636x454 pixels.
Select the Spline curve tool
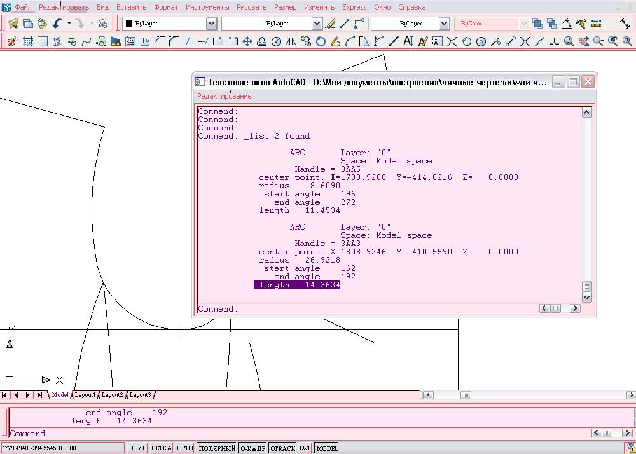coord(86,42)
